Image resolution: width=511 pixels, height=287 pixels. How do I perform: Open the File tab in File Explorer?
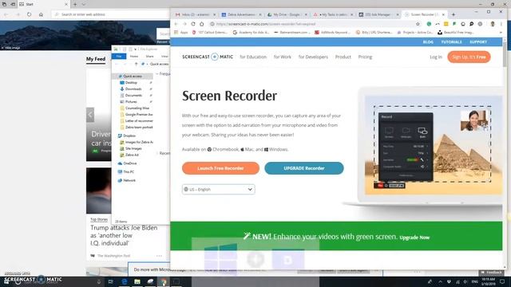(119, 57)
